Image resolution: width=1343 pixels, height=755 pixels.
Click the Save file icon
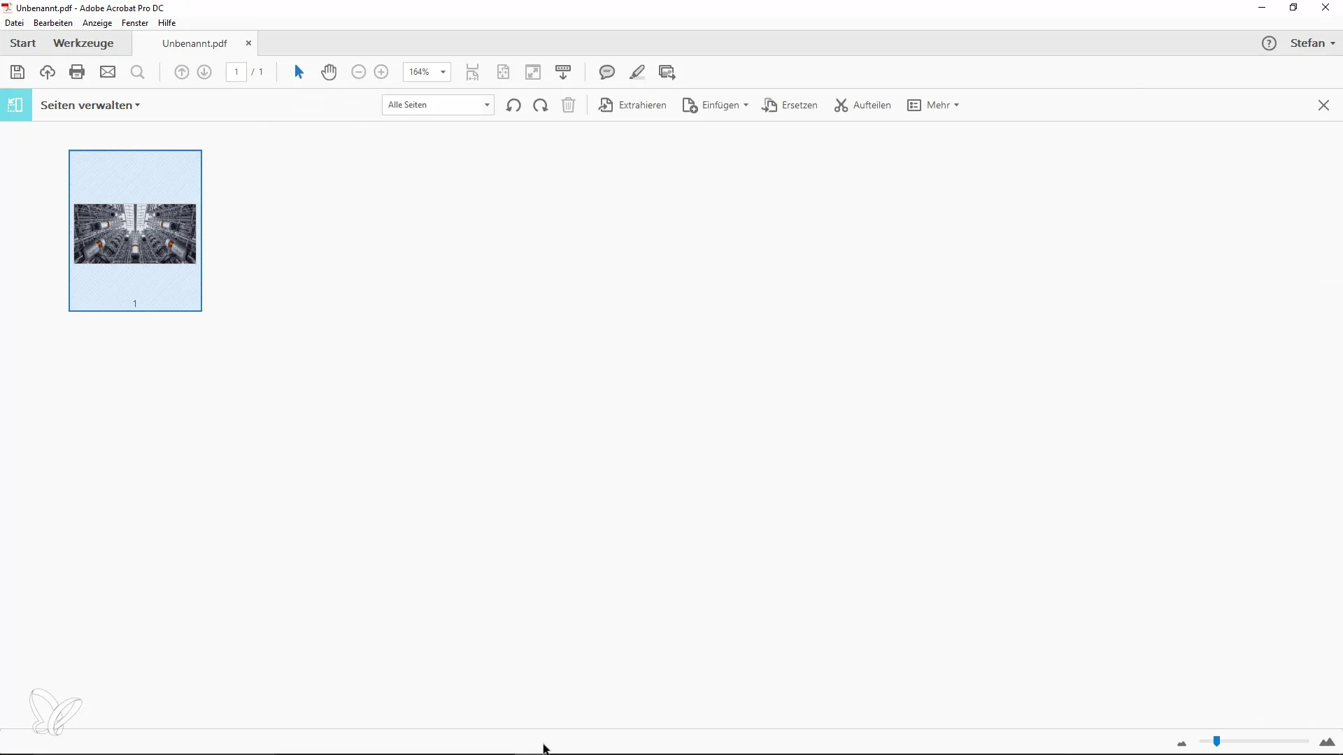pyautogui.click(x=17, y=72)
